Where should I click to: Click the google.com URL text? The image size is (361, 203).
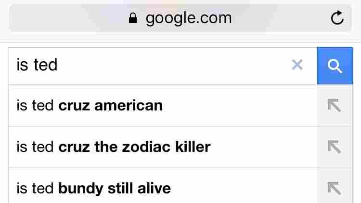[189, 18]
